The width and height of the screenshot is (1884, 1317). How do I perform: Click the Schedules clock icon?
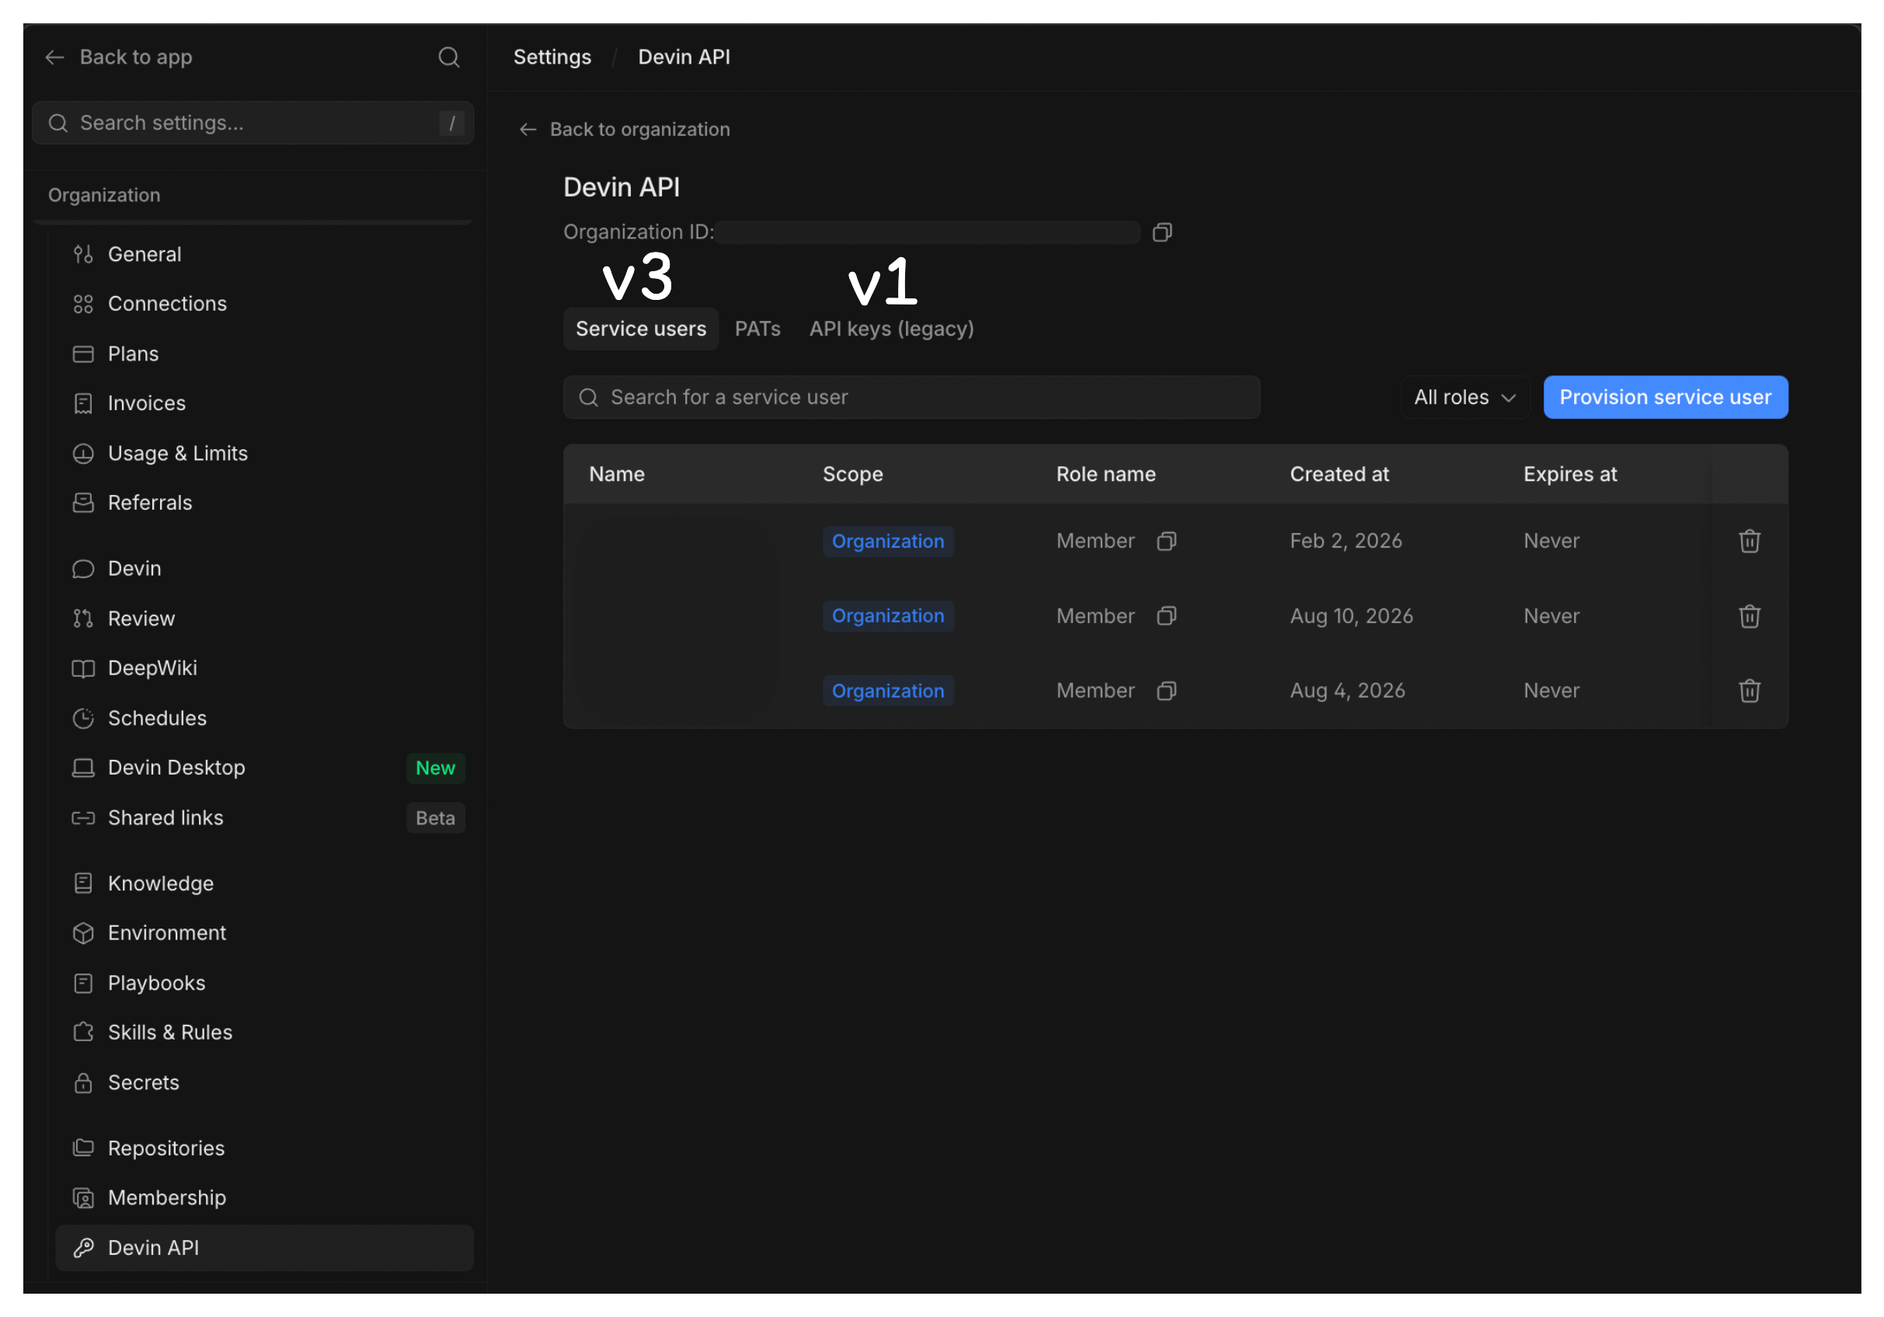[83, 719]
